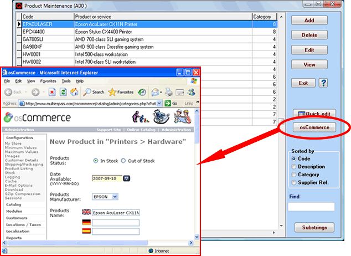Open the Modules section in sidebar

(x=14, y=211)
